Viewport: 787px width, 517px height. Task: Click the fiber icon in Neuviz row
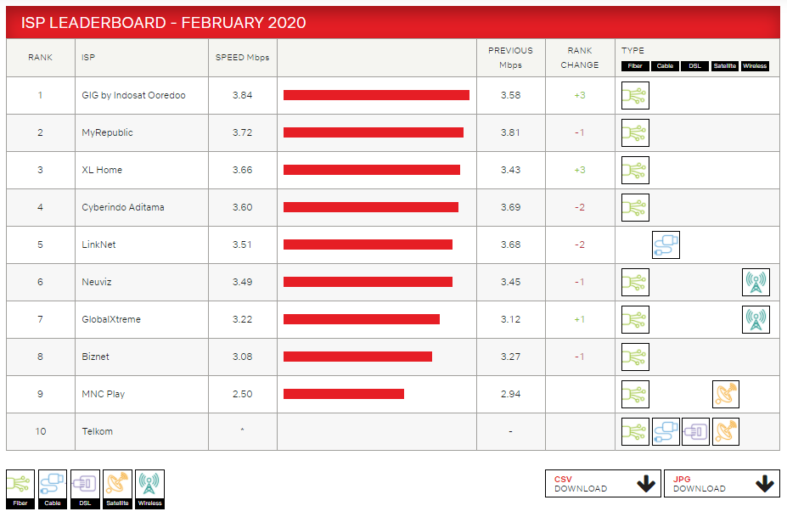(635, 282)
